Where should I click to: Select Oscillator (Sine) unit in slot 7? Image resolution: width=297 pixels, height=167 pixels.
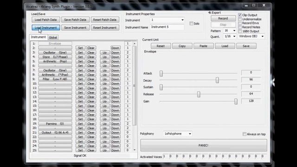coord(55,70)
